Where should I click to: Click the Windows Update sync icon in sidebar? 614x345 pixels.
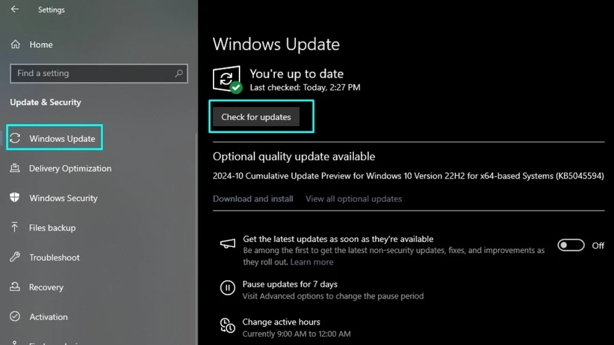click(15, 138)
